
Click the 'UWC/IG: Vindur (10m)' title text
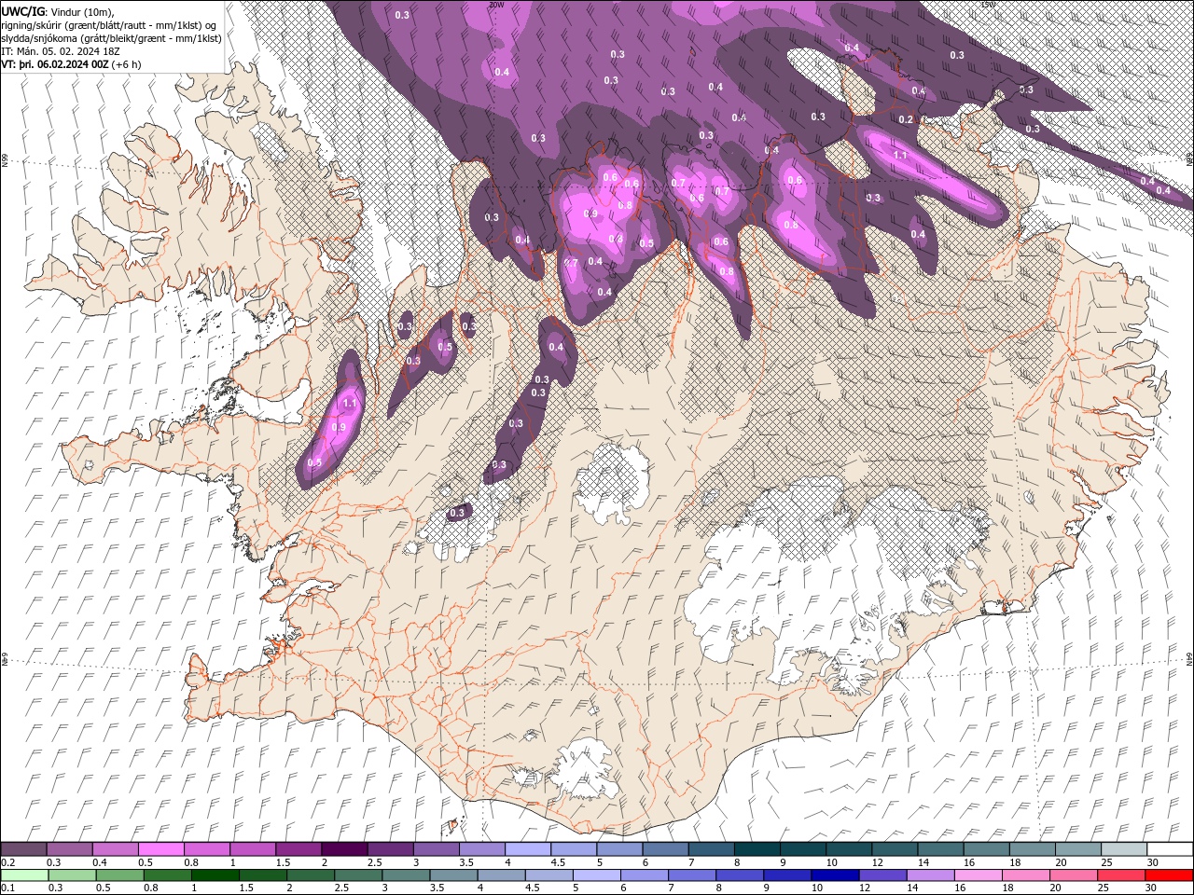[x=58, y=11]
